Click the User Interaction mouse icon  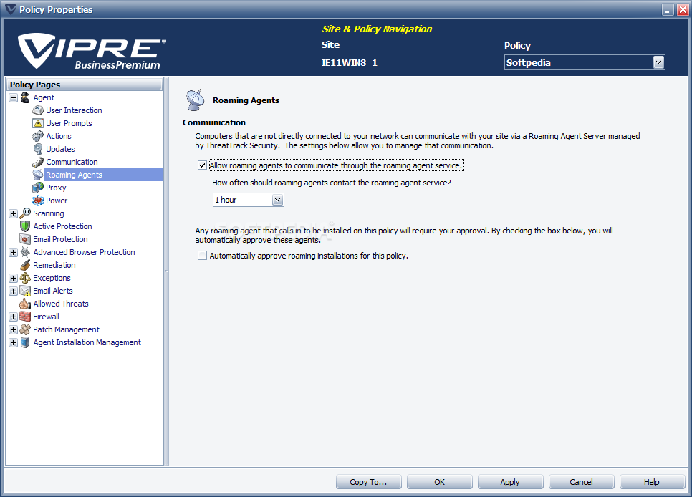38,110
